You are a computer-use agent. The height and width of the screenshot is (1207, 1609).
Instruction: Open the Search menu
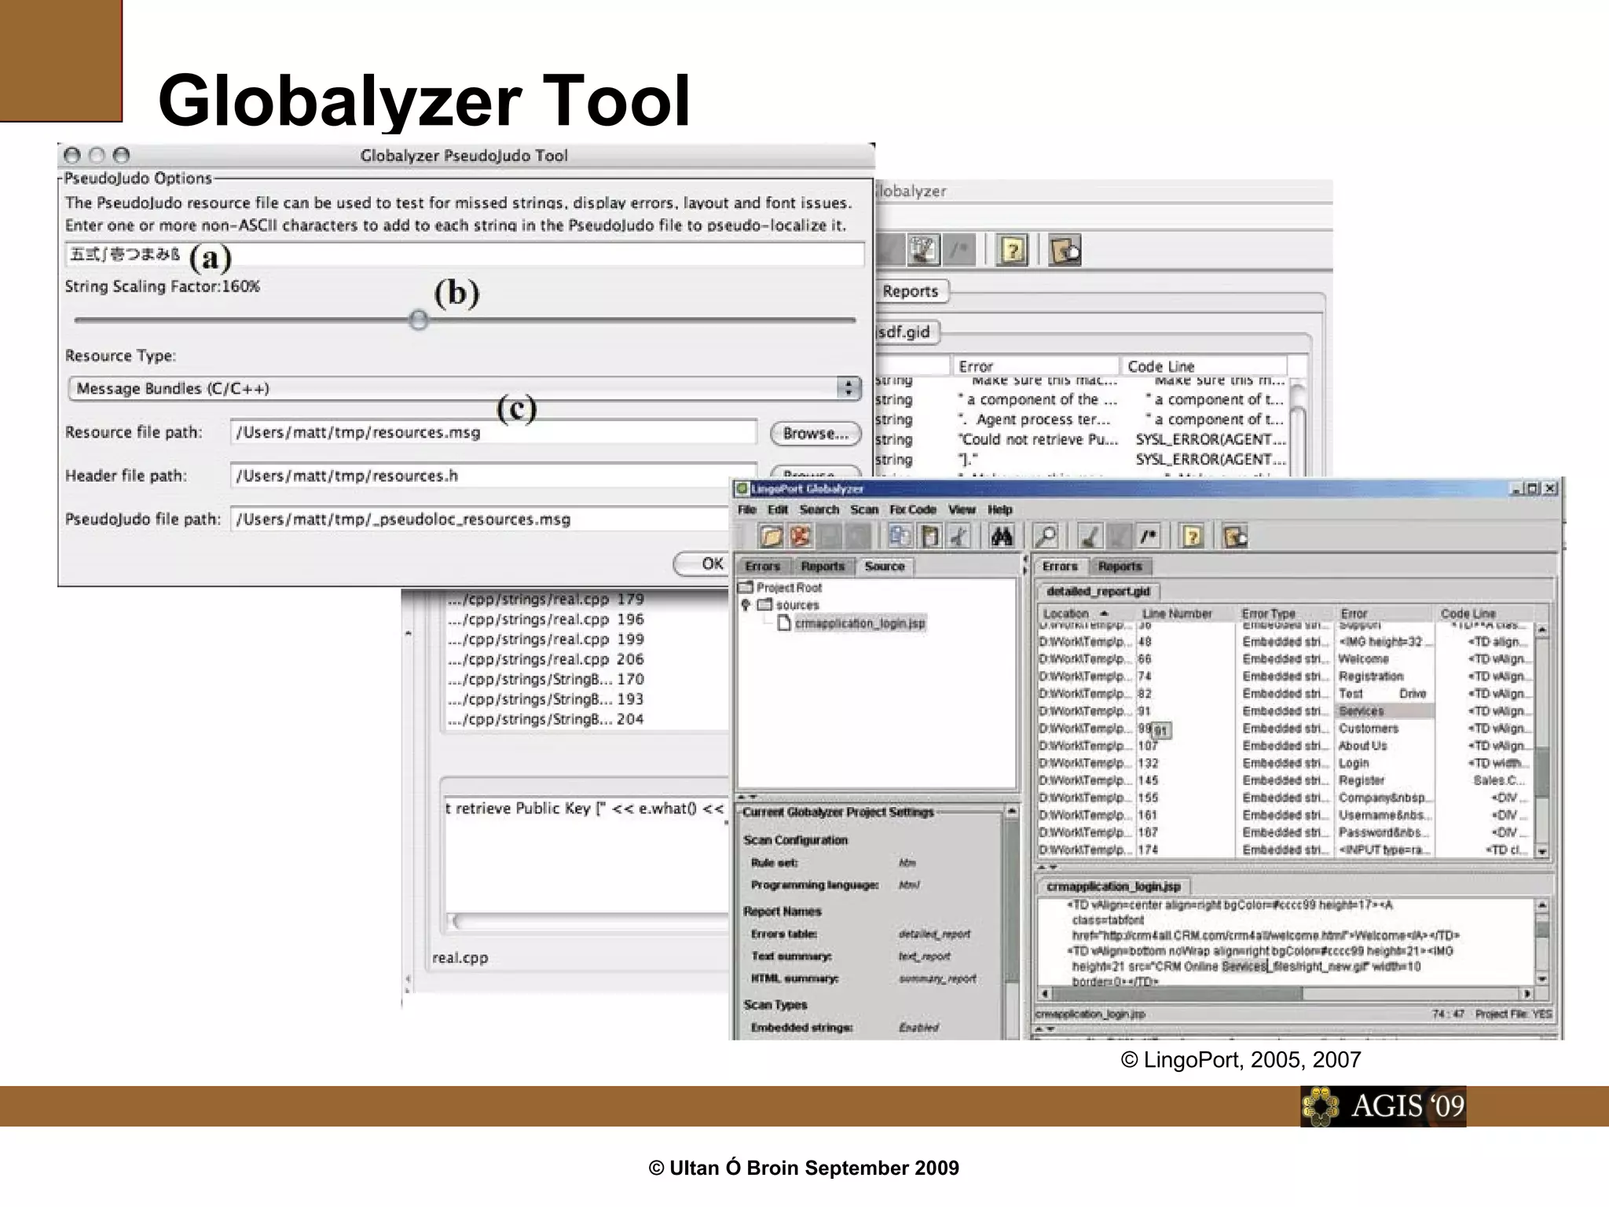pos(819,510)
